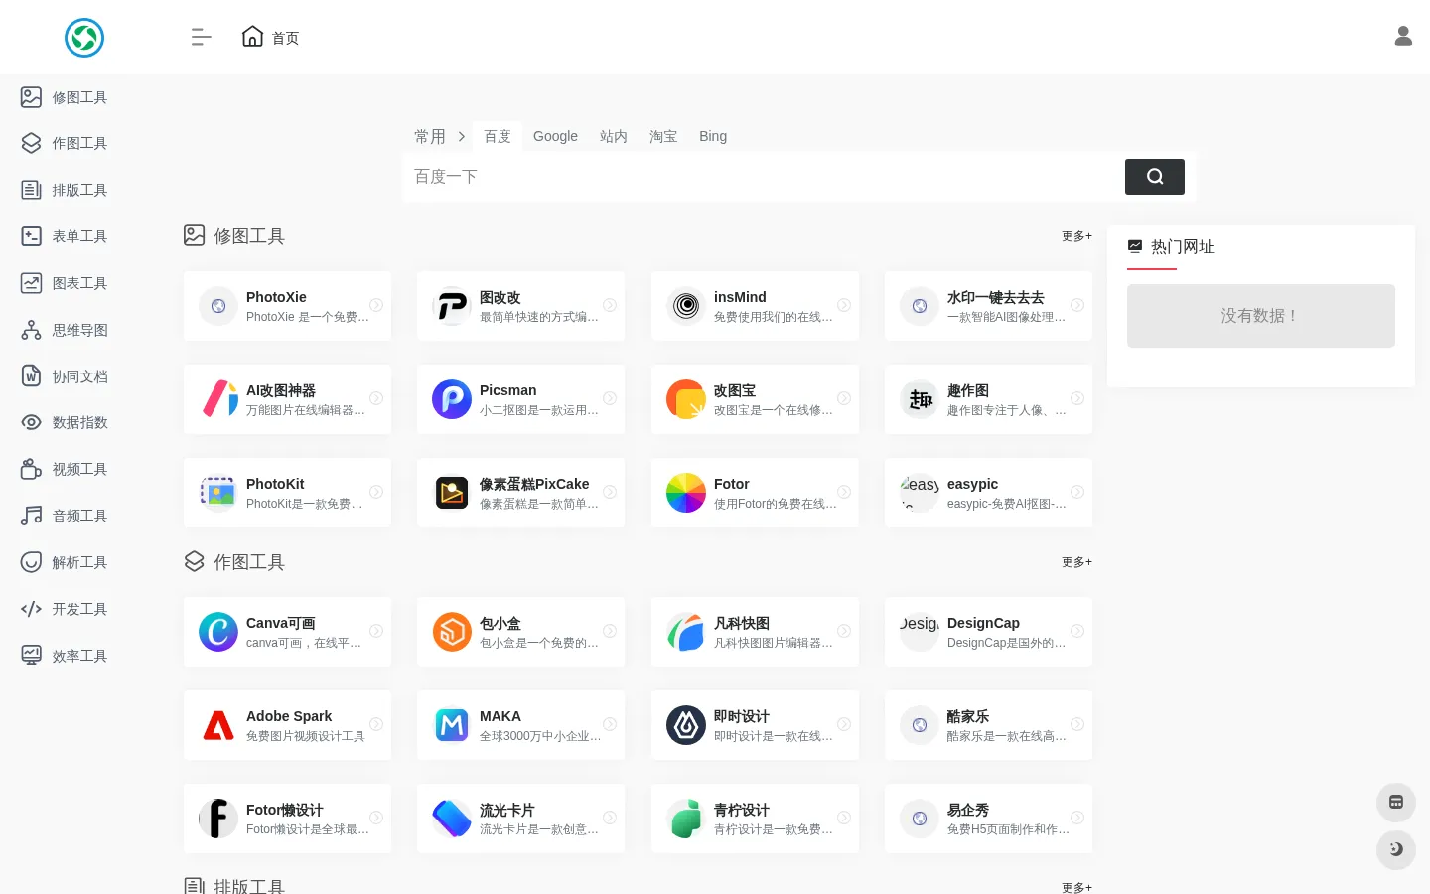Open the MAKA icon
This screenshot has width=1430, height=894.
452,725
